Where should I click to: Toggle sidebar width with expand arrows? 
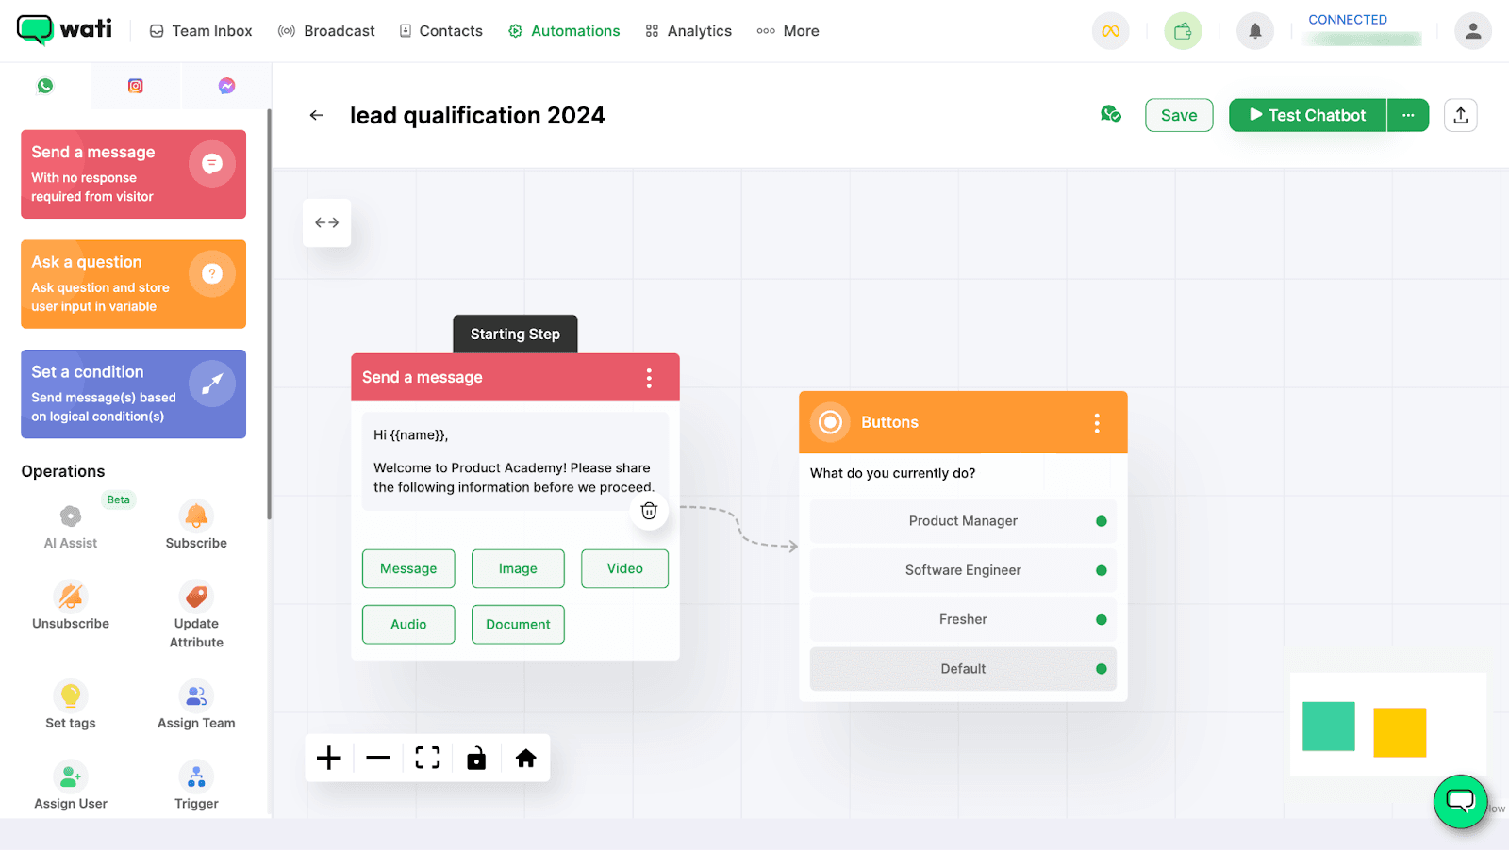pyautogui.click(x=327, y=223)
